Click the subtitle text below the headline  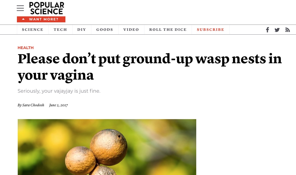[59, 91]
